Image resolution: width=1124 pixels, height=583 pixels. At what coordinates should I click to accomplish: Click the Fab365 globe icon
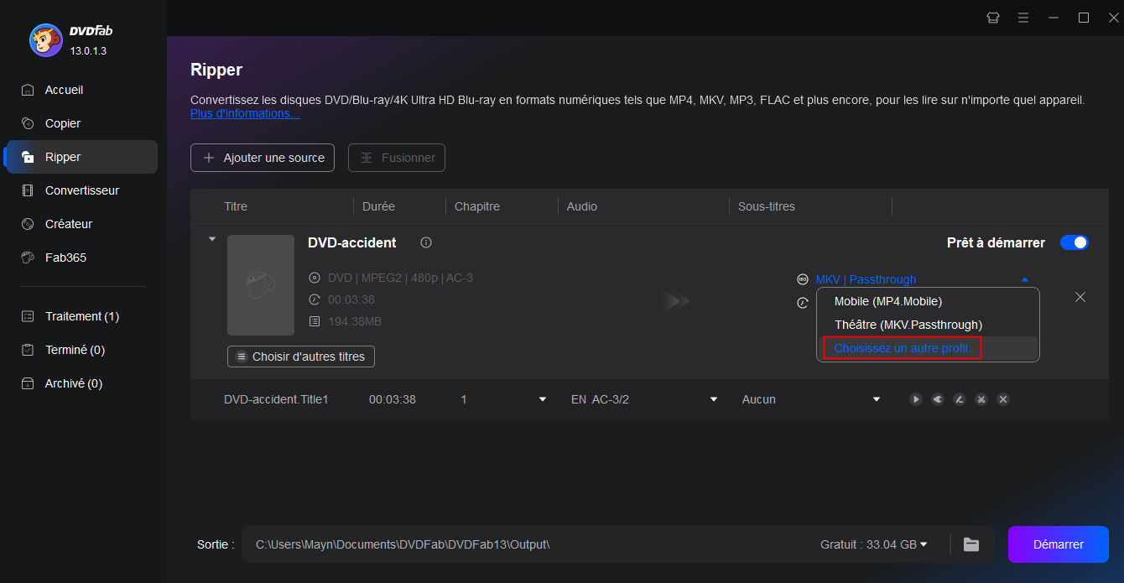(28, 258)
